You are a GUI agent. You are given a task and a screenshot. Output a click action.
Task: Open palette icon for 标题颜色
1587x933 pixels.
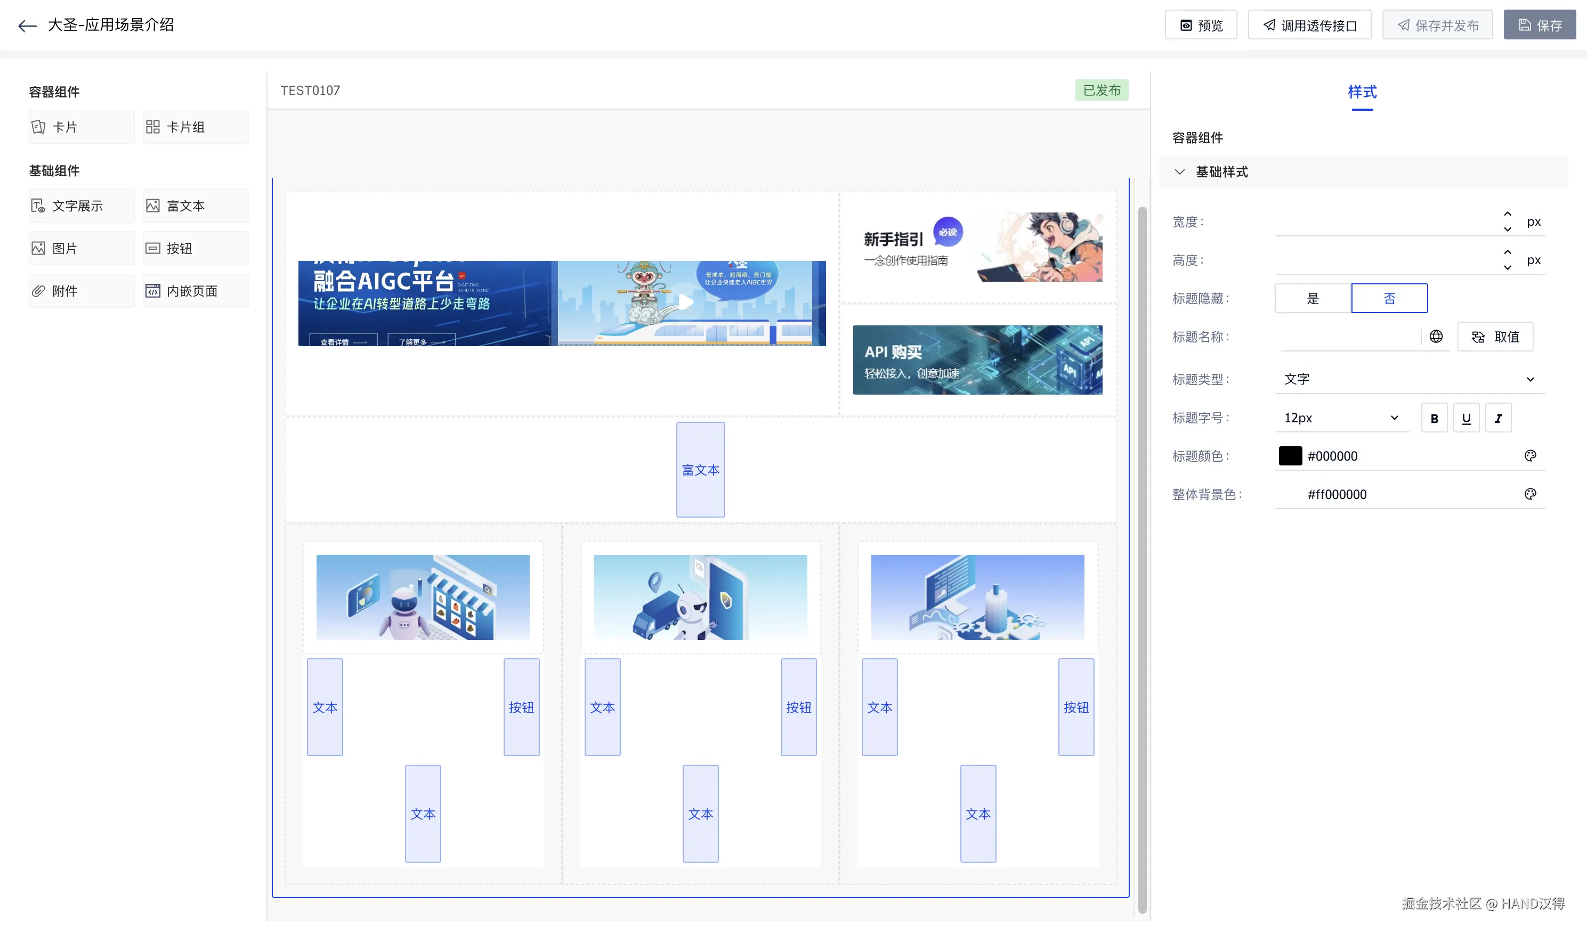tap(1531, 455)
